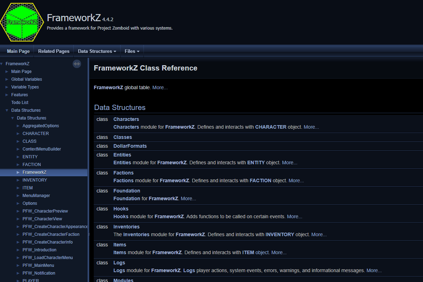The width and height of the screenshot is (423, 282).
Task: Open the Data Structures dropdown menu
Action: pos(97,51)
